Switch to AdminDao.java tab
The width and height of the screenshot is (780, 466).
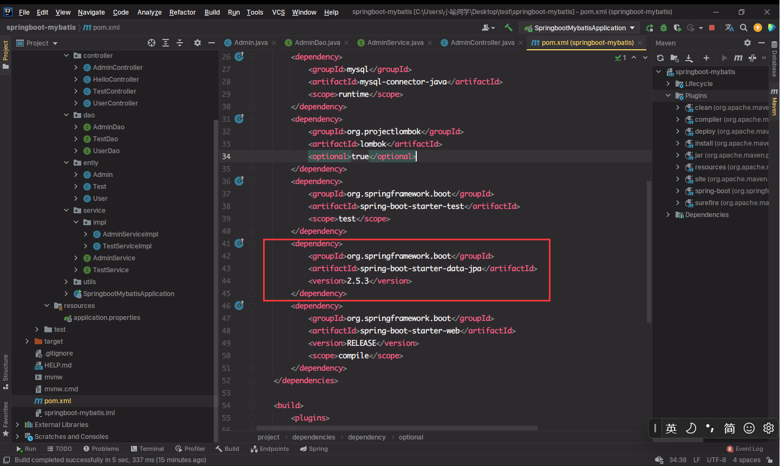point(317,43)
